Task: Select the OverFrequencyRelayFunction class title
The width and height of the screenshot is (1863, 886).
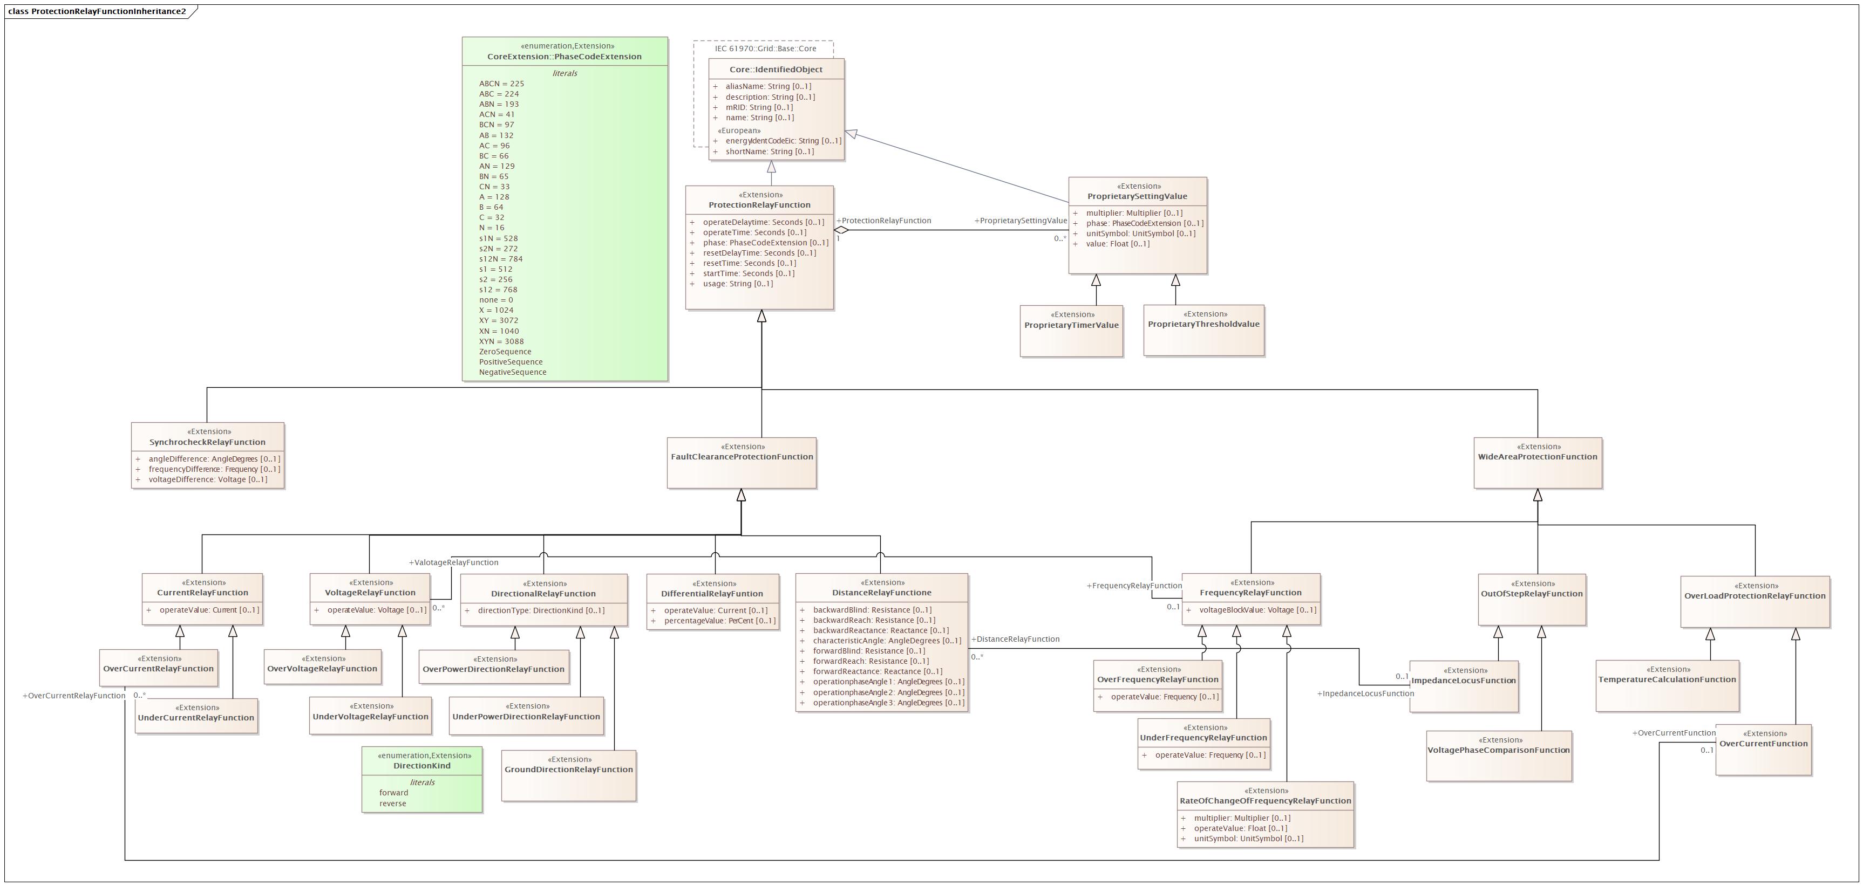Action: point(1158,679)
